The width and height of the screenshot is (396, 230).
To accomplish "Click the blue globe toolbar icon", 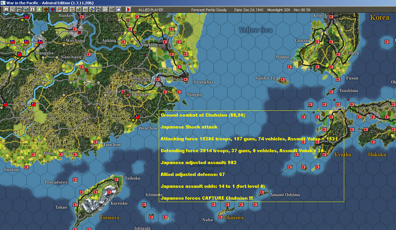I will click(92, 10).
